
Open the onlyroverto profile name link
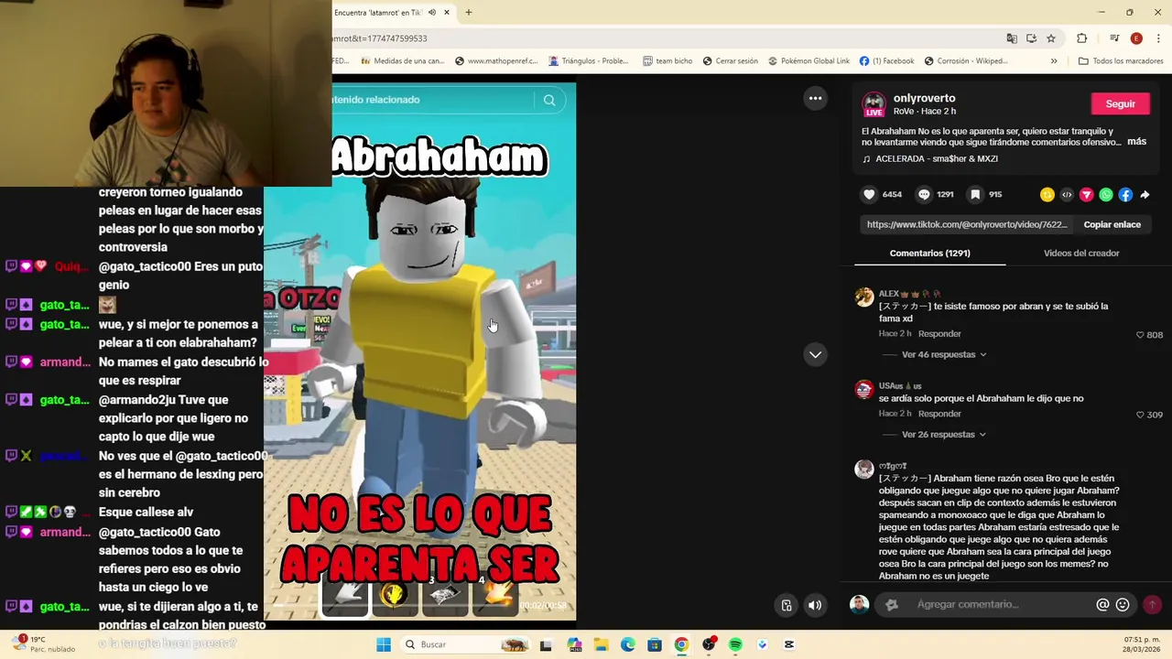(x=924, y=98)
